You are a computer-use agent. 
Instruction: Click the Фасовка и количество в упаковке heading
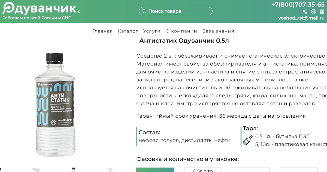(x=187, y=159)
